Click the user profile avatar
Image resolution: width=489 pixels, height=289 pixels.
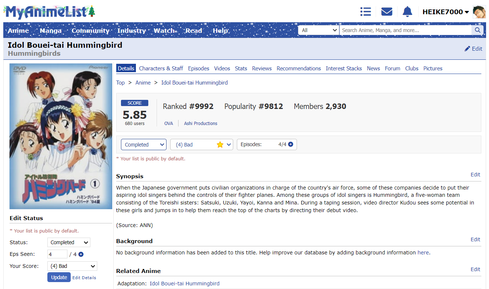coord(479,12)
